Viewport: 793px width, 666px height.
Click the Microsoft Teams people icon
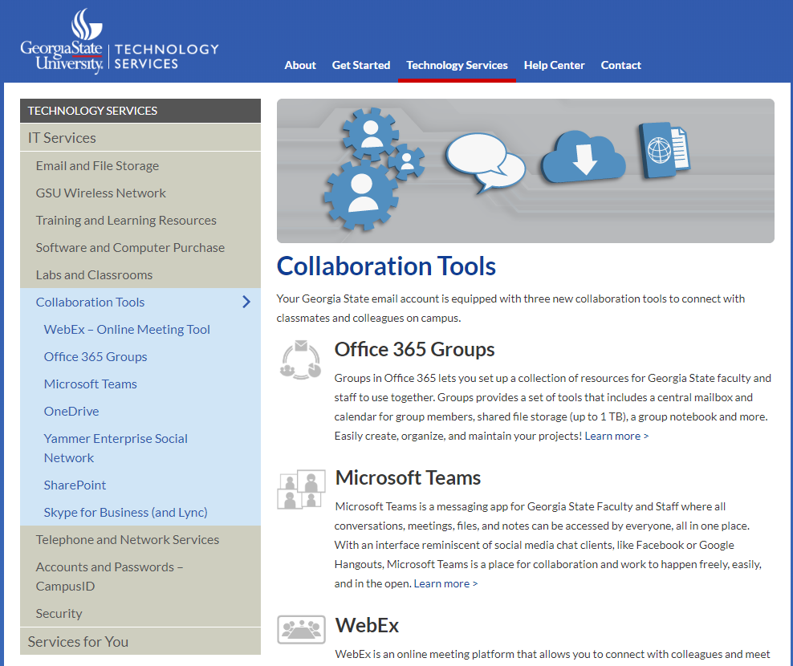click(301, 489)
